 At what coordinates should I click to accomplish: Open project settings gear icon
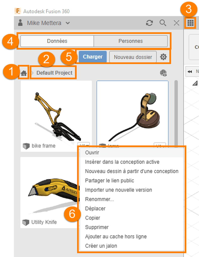(x=163, y=57)
